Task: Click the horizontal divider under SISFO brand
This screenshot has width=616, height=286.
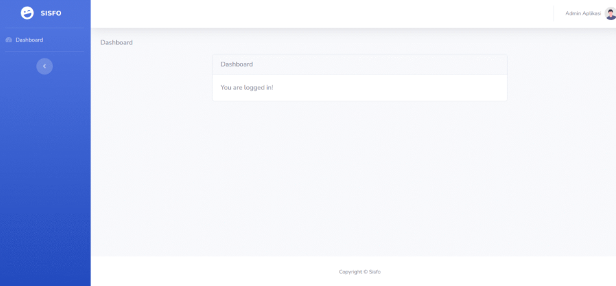Action: 45,28
